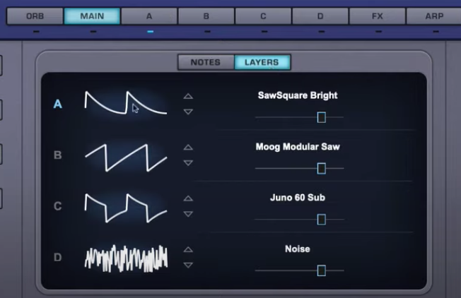The height and width of the screenshot is (298, 461).
Task: Open the layer B tab
Action: pos(206,16)
